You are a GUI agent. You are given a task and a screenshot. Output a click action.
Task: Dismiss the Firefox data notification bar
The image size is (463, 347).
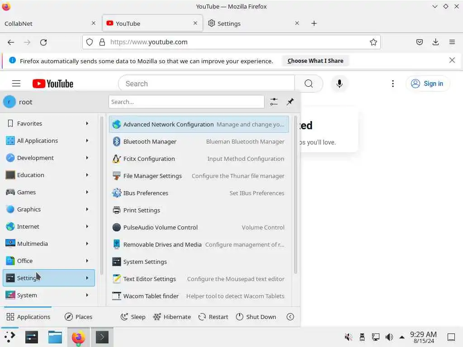[452, 60]
